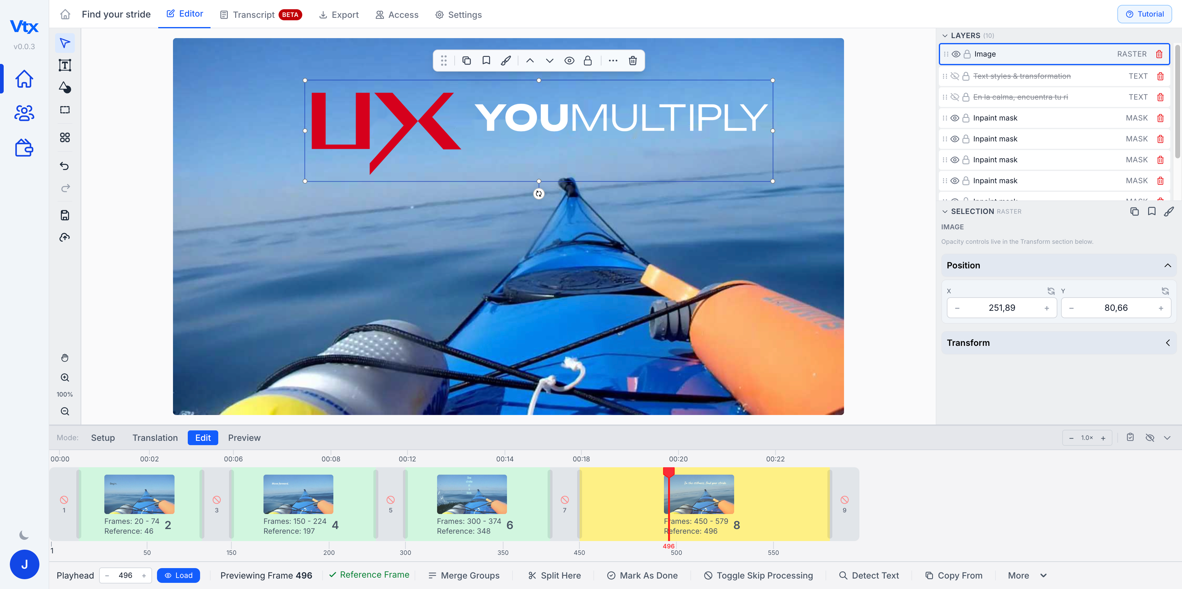Click Detect Text
Image resolution: width=1182 pixels, height=589 pixels.
(x=869, y=575)
